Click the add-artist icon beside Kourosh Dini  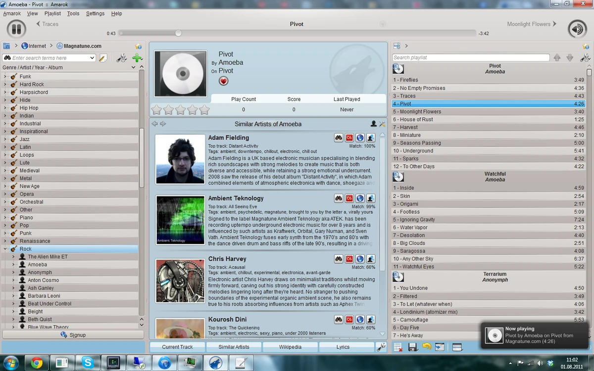[x=370, y=319]
